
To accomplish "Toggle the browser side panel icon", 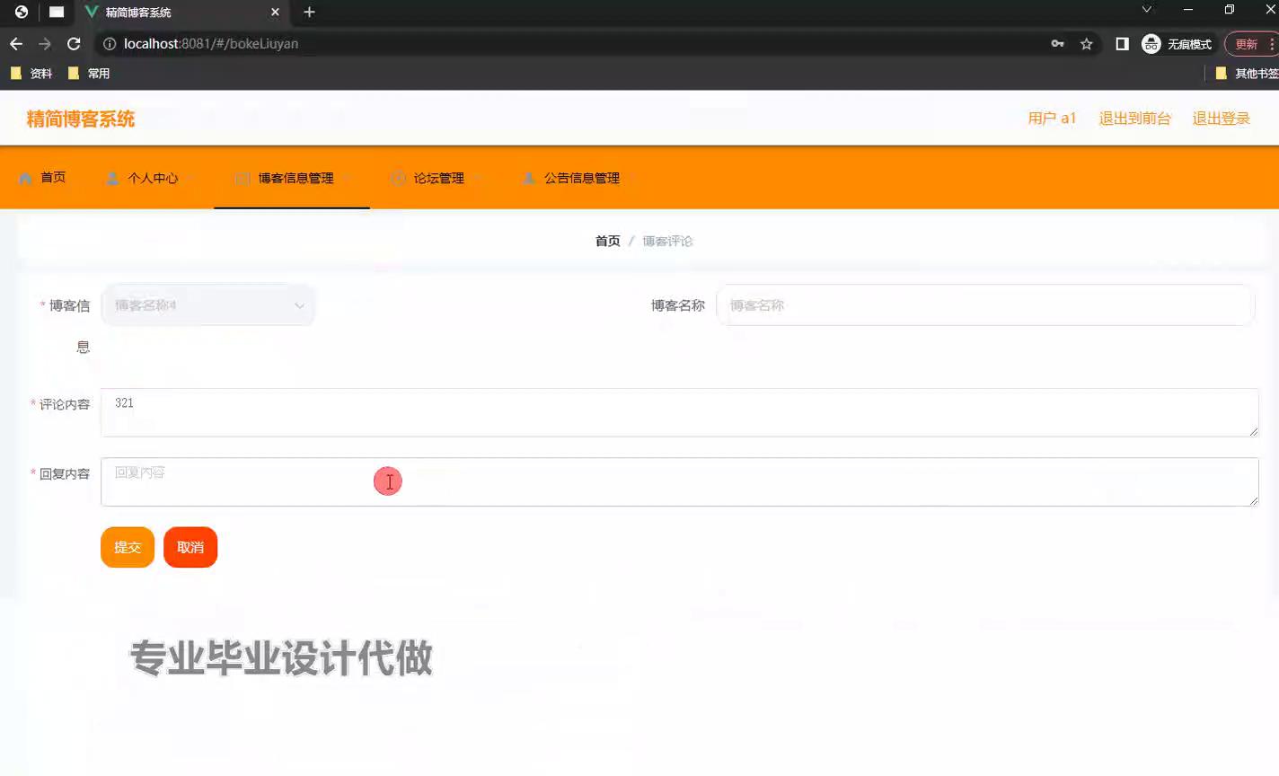I will 1122,44.
